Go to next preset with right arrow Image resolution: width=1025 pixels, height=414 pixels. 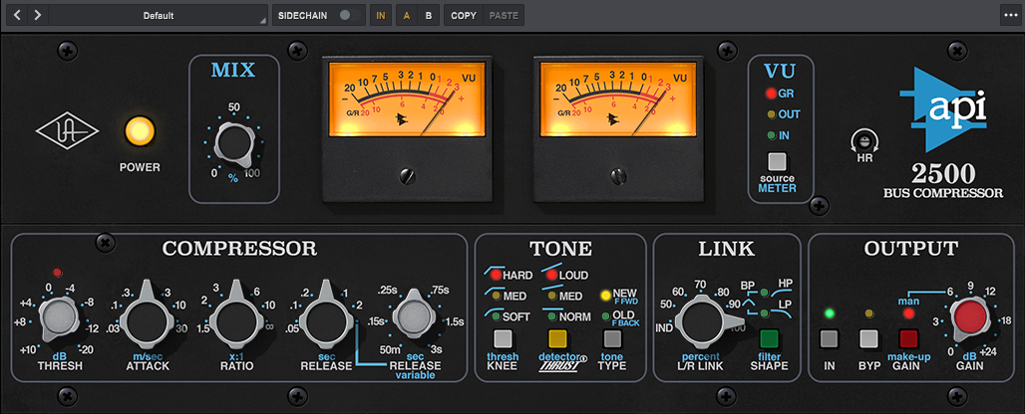pyautogui.click(x=38, y=15)
